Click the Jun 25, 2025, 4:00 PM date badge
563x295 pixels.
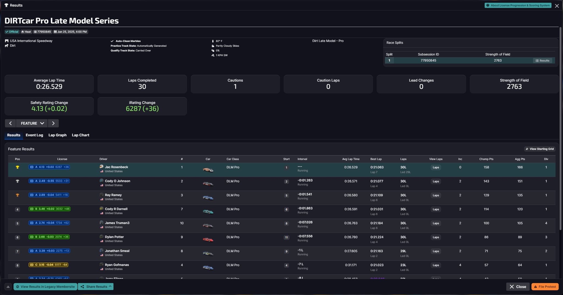coord(70,32)
